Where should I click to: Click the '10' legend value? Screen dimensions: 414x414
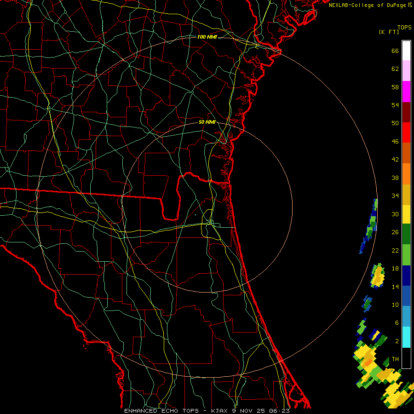395,305
